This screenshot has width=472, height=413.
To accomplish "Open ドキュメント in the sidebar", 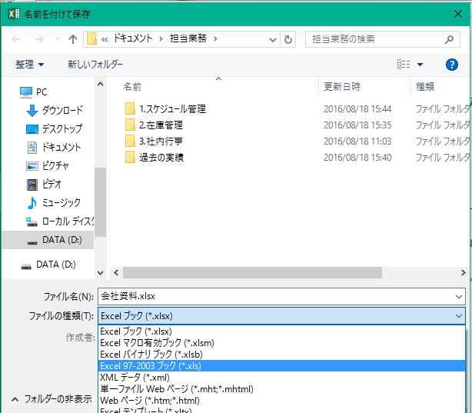I will coord(54,148).
